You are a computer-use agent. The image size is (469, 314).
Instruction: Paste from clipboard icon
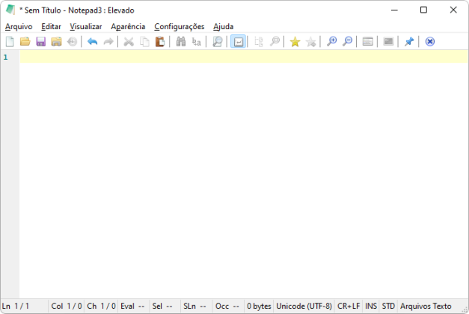(x=160, y=42)
